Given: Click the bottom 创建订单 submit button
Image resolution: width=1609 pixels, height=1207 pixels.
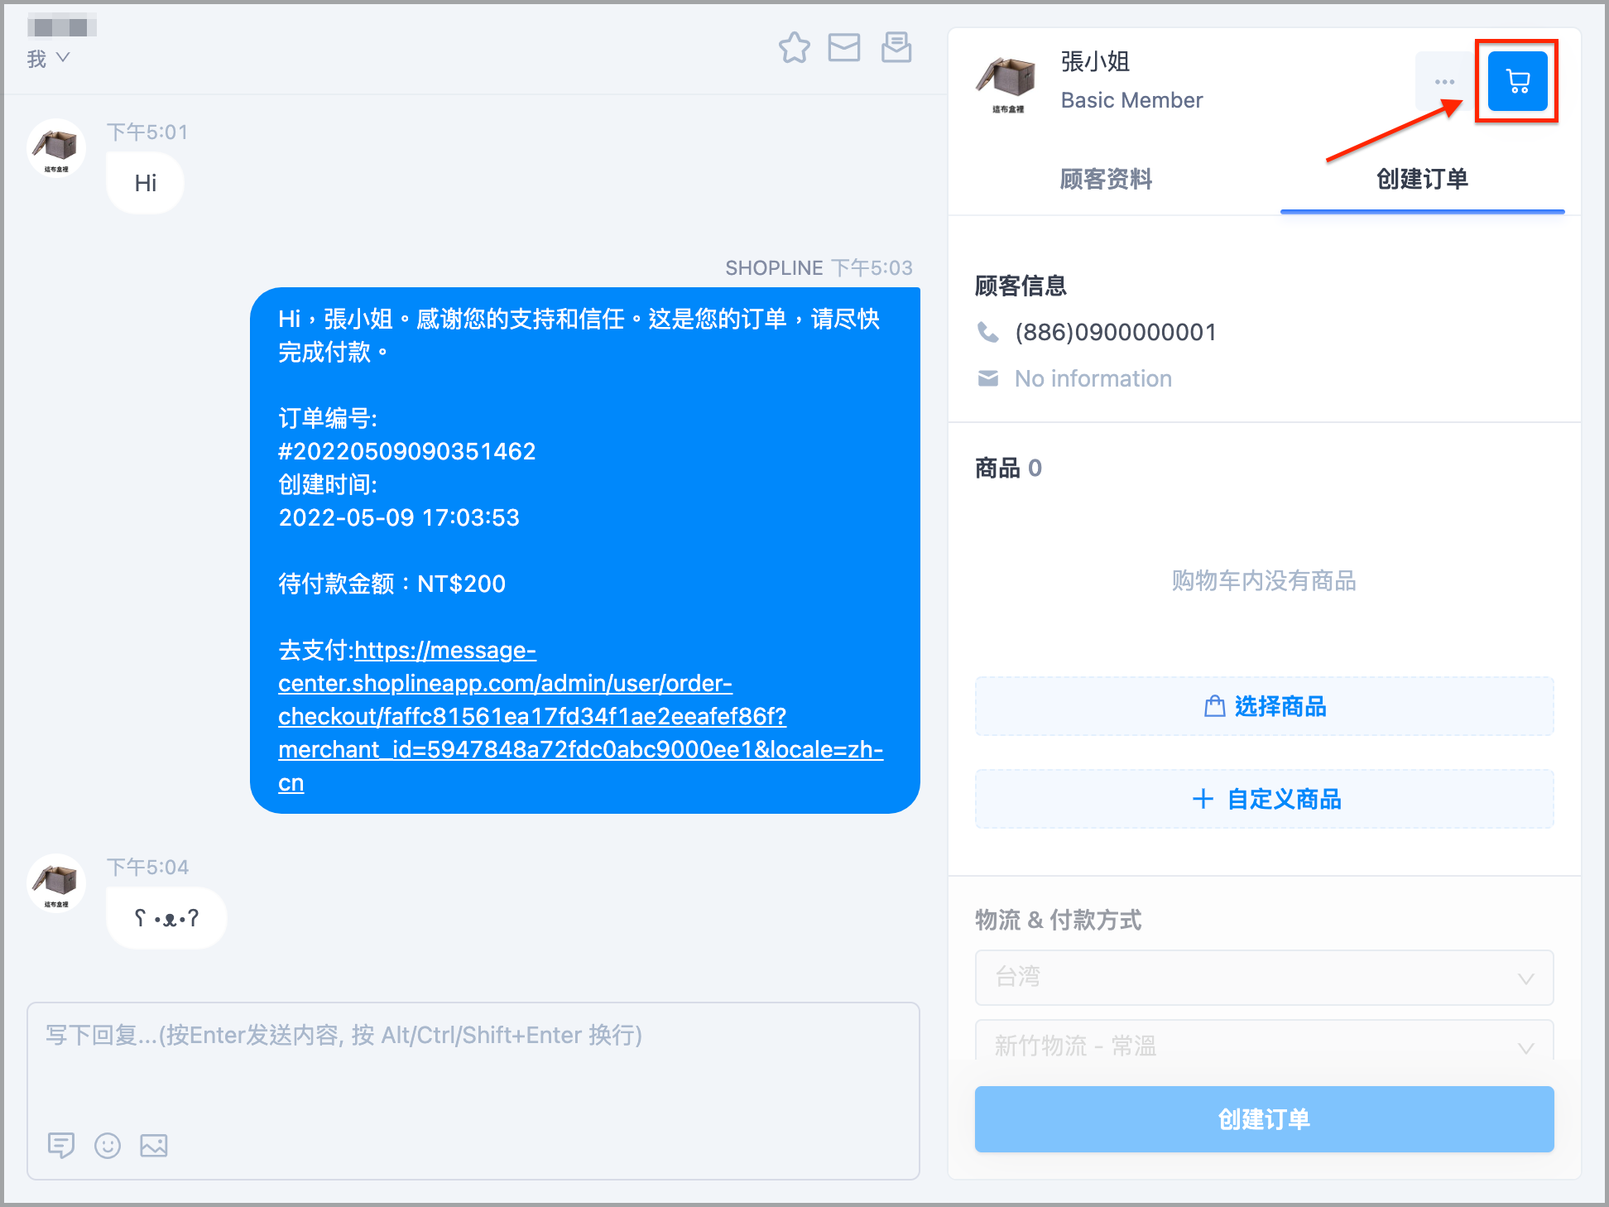Looking at the screenshot, I should click(x=1264, y=1119).
